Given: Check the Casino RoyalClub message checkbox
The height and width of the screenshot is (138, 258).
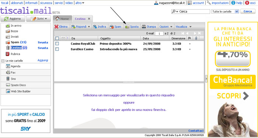Looking at the screenshot, I should pyautogui.click(x=57, y=44).
